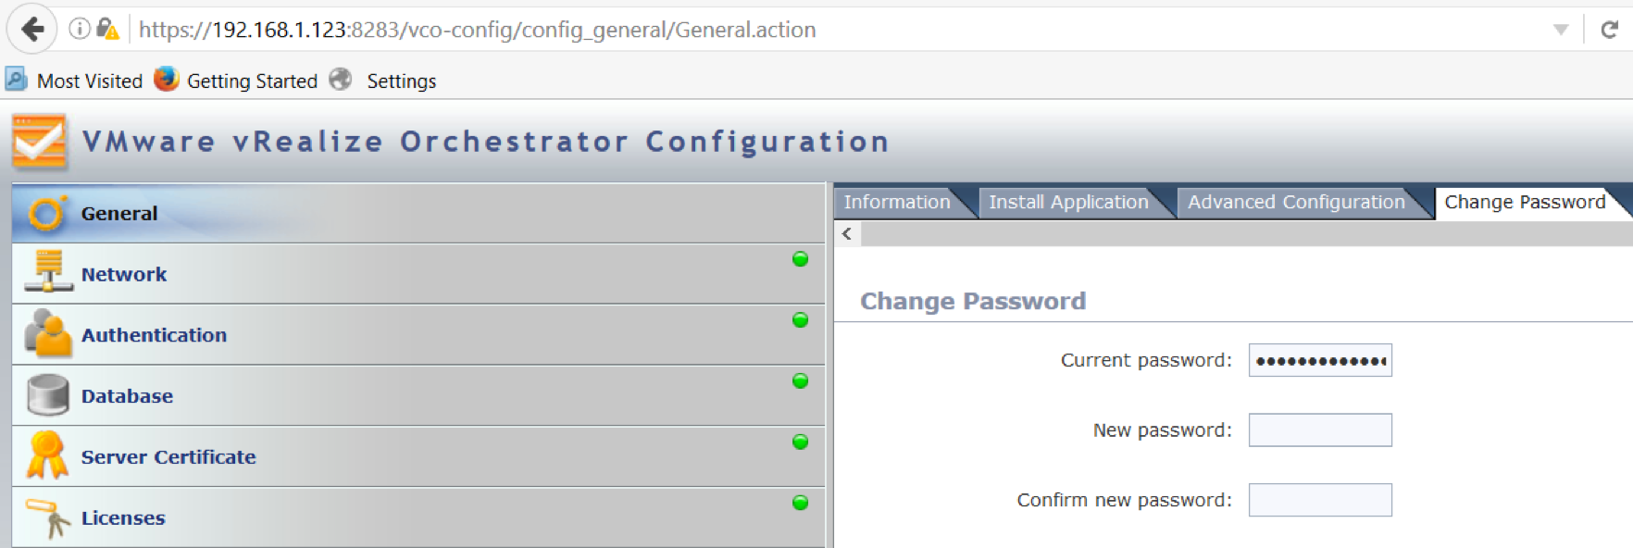Open the Network section icon
The width and height of the screenshot is (1633, 548).
(48, 271)
